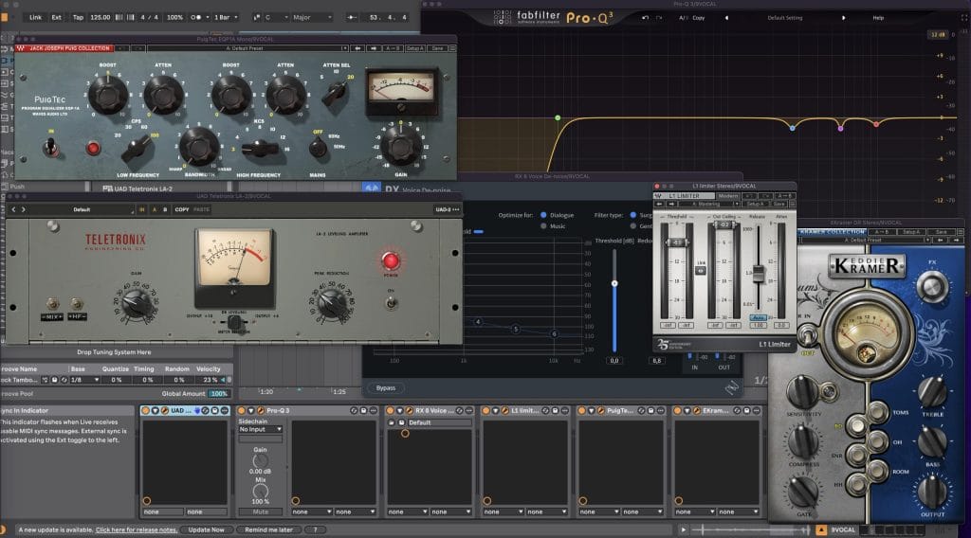This screenshot has width=971, height=538.
Task: Open the Sidechain No Input dropdown
Action: pyautogui.click(x=260, y=429)
